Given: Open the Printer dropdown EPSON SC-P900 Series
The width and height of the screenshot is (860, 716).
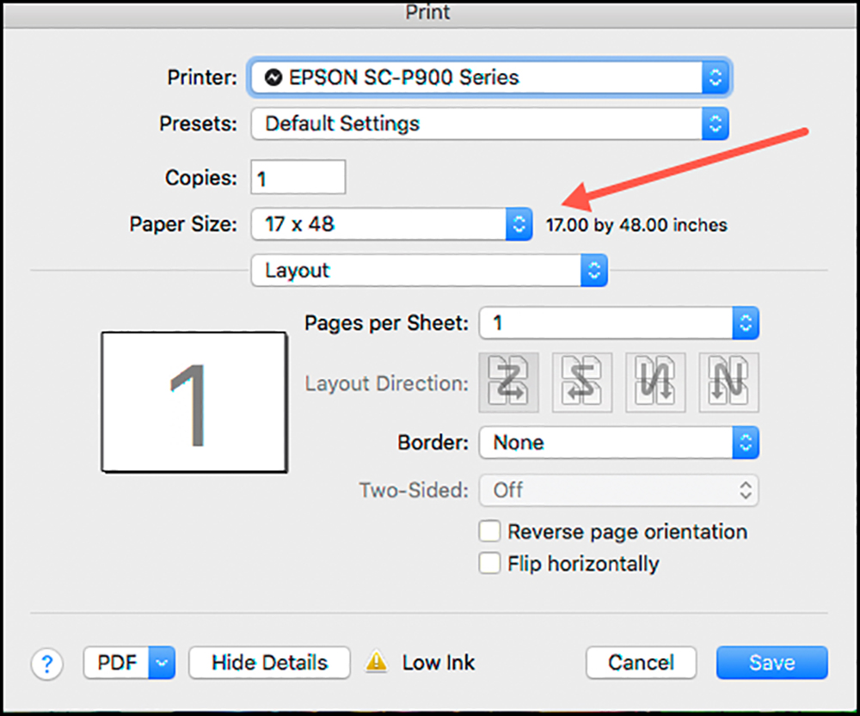Looking at the screenshot, I should click(x=490, y=77).
